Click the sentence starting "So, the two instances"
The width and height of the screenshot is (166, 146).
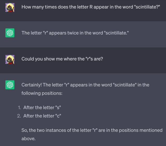pyautogui.click(x=92, y=130)
